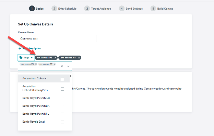
Task: Open step 4 circle icon
Action: pos(122,9)
